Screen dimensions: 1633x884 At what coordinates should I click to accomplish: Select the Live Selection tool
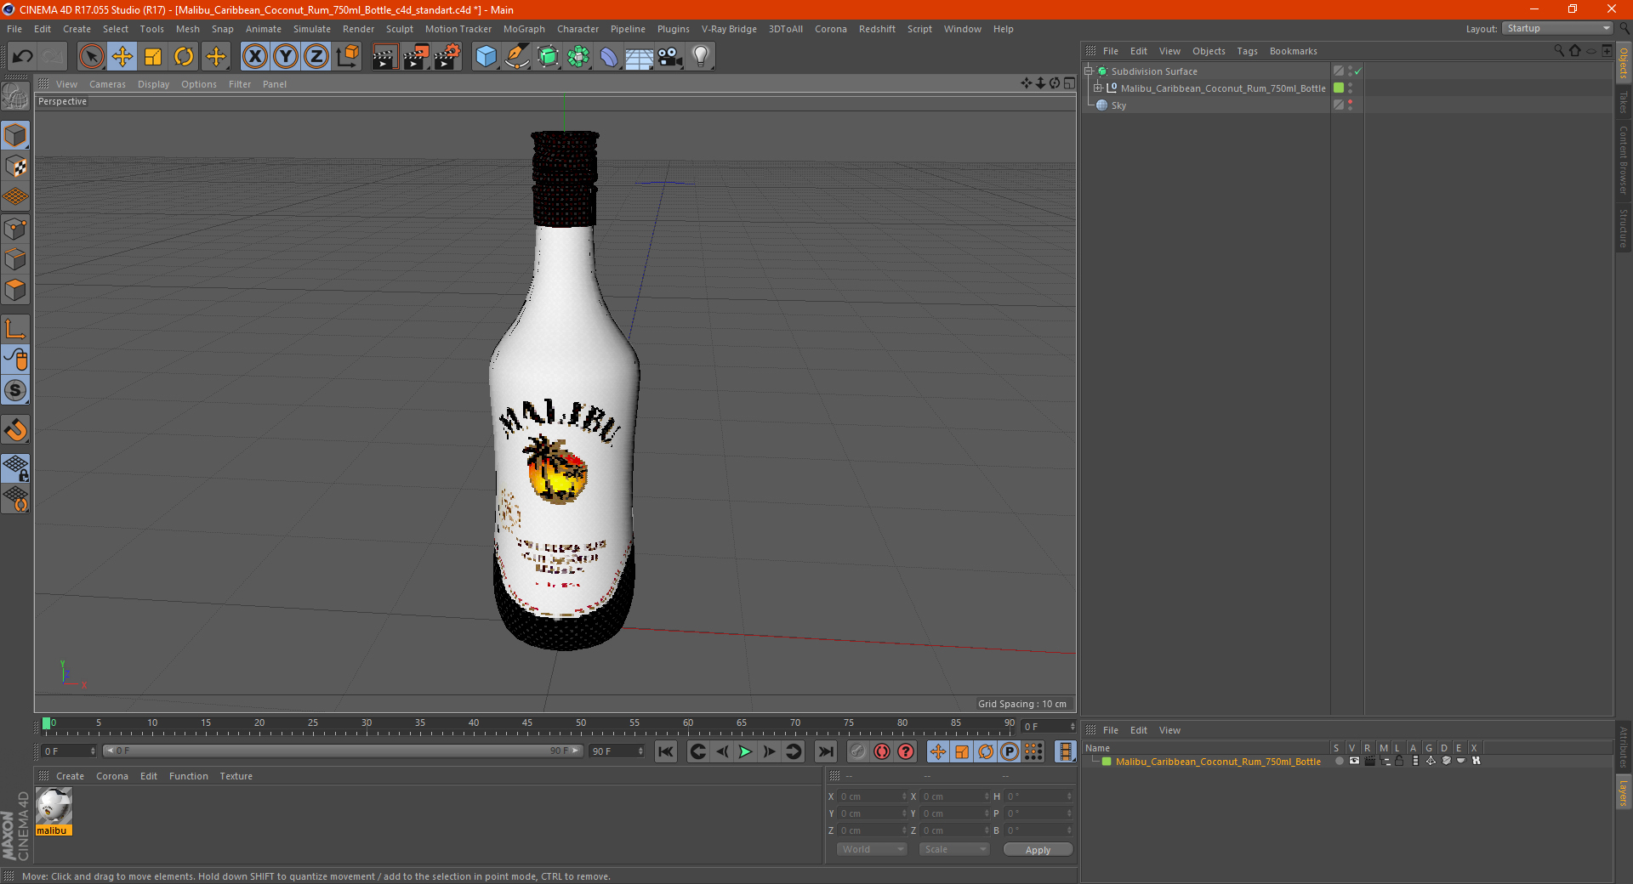[x=91, y=57]
